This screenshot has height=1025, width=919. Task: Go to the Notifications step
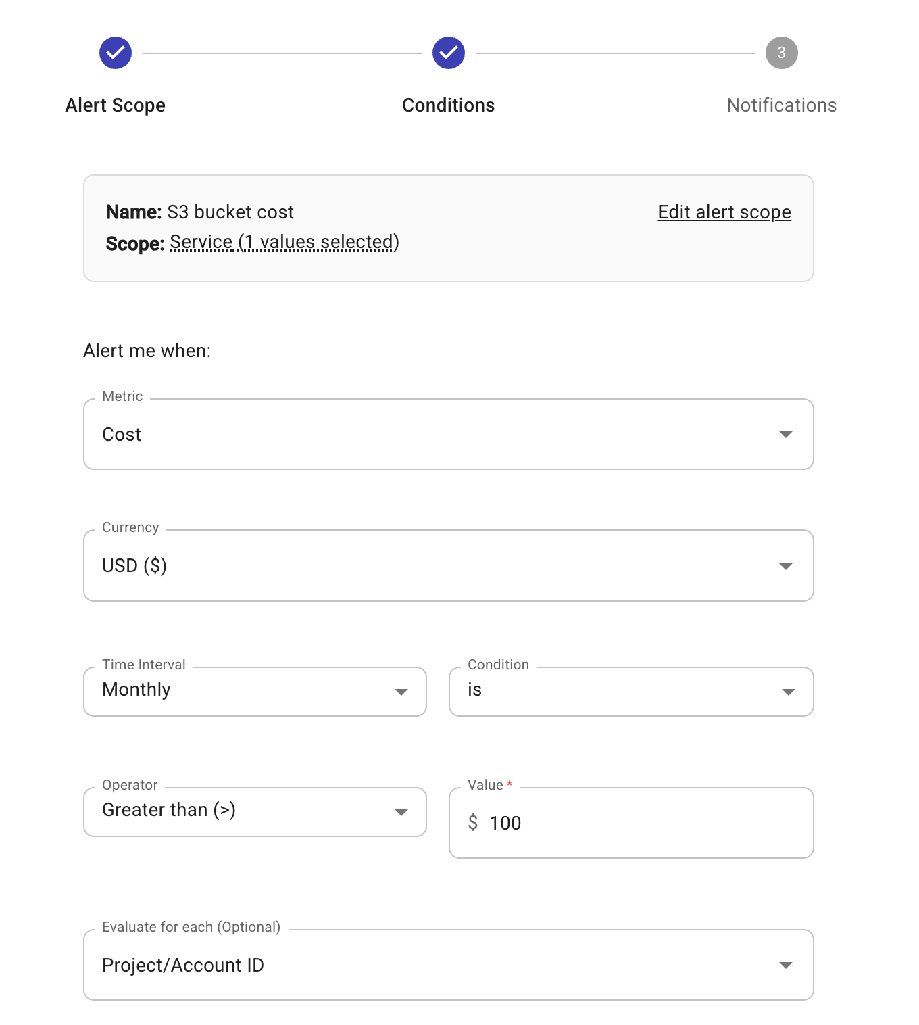780,105
